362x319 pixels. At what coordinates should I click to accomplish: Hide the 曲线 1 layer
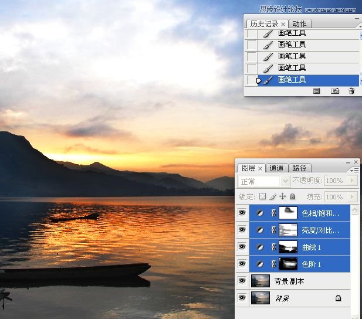[x=242, y=247]
